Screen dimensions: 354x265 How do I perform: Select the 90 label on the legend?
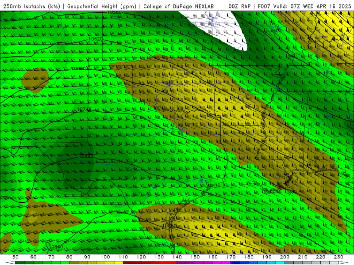[x=87, y=257]
